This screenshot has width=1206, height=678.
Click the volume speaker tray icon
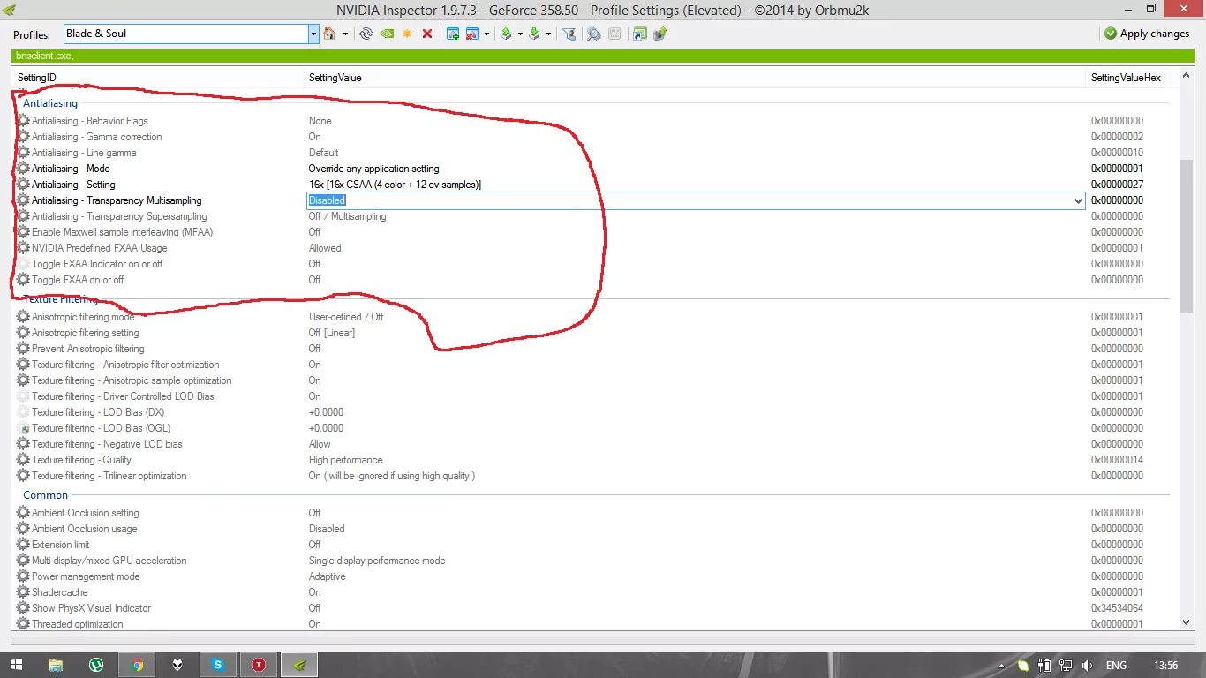(1087, 665)
